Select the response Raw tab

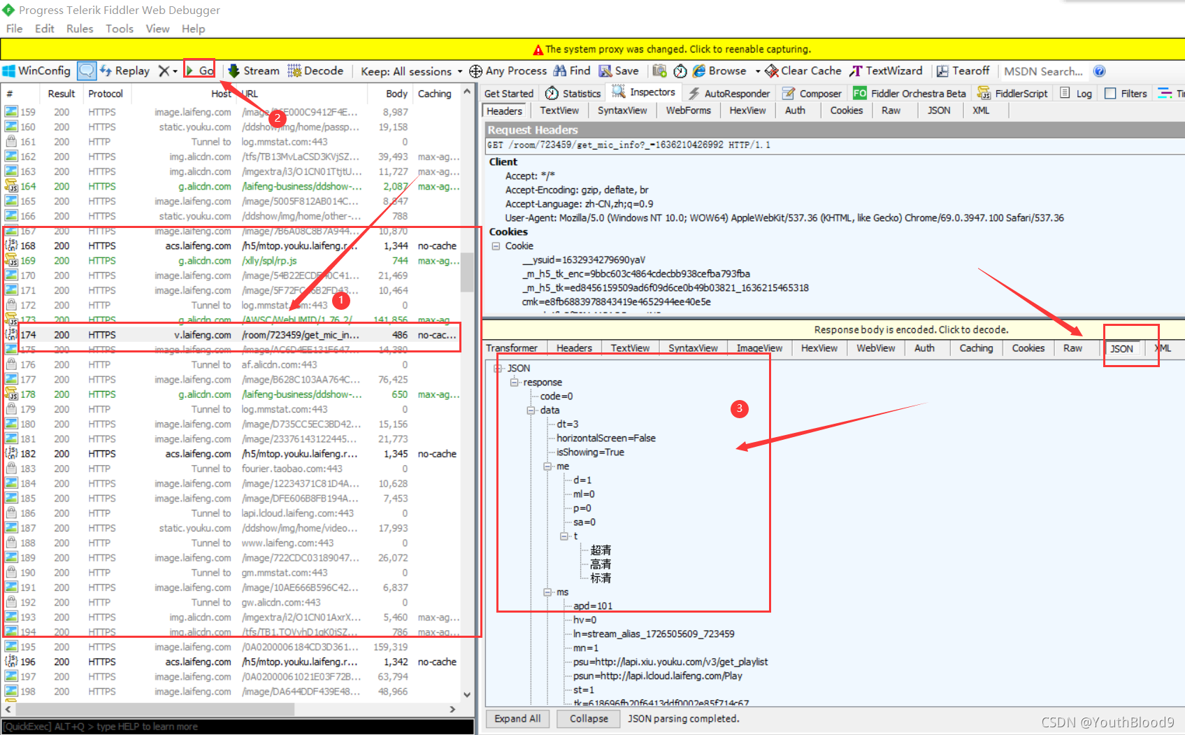tap(1072, 348)
